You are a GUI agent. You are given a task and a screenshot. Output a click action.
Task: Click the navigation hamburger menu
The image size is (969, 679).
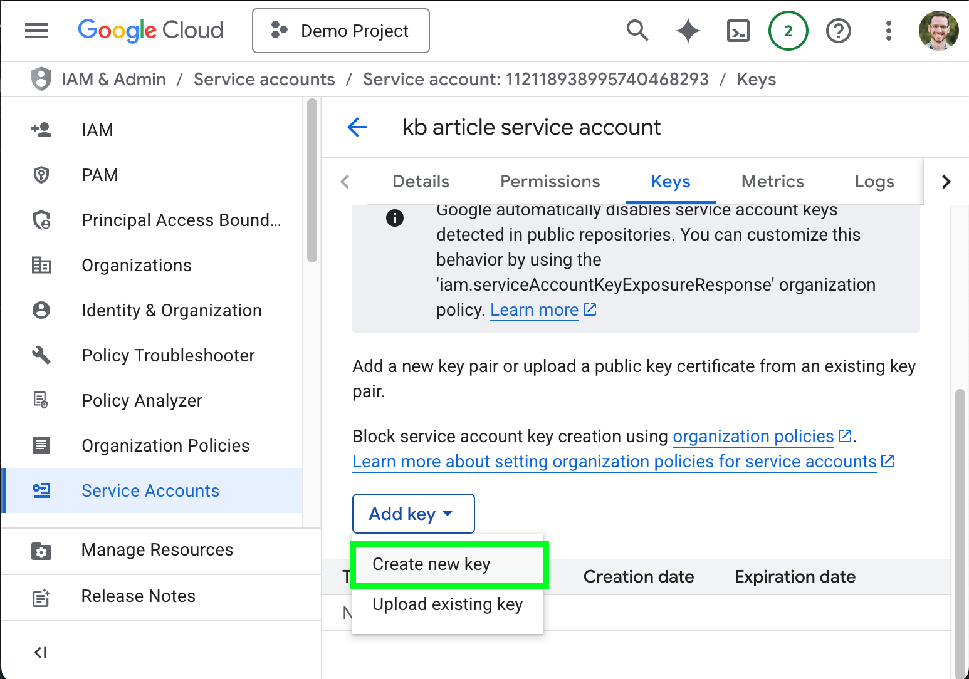(36, 30)
